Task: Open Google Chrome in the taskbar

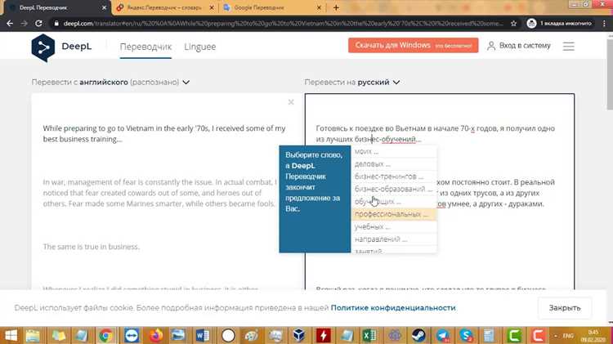Action: click(x=105, y=335)
